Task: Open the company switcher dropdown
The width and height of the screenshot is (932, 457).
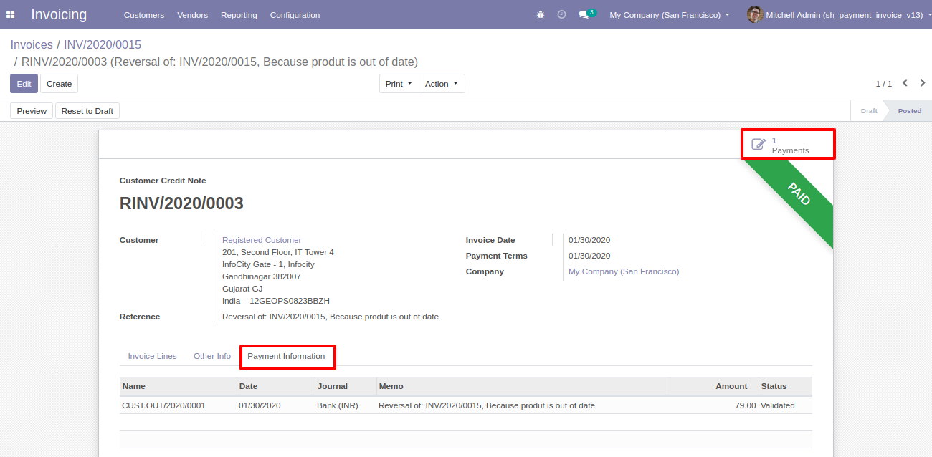Action: 670,15
